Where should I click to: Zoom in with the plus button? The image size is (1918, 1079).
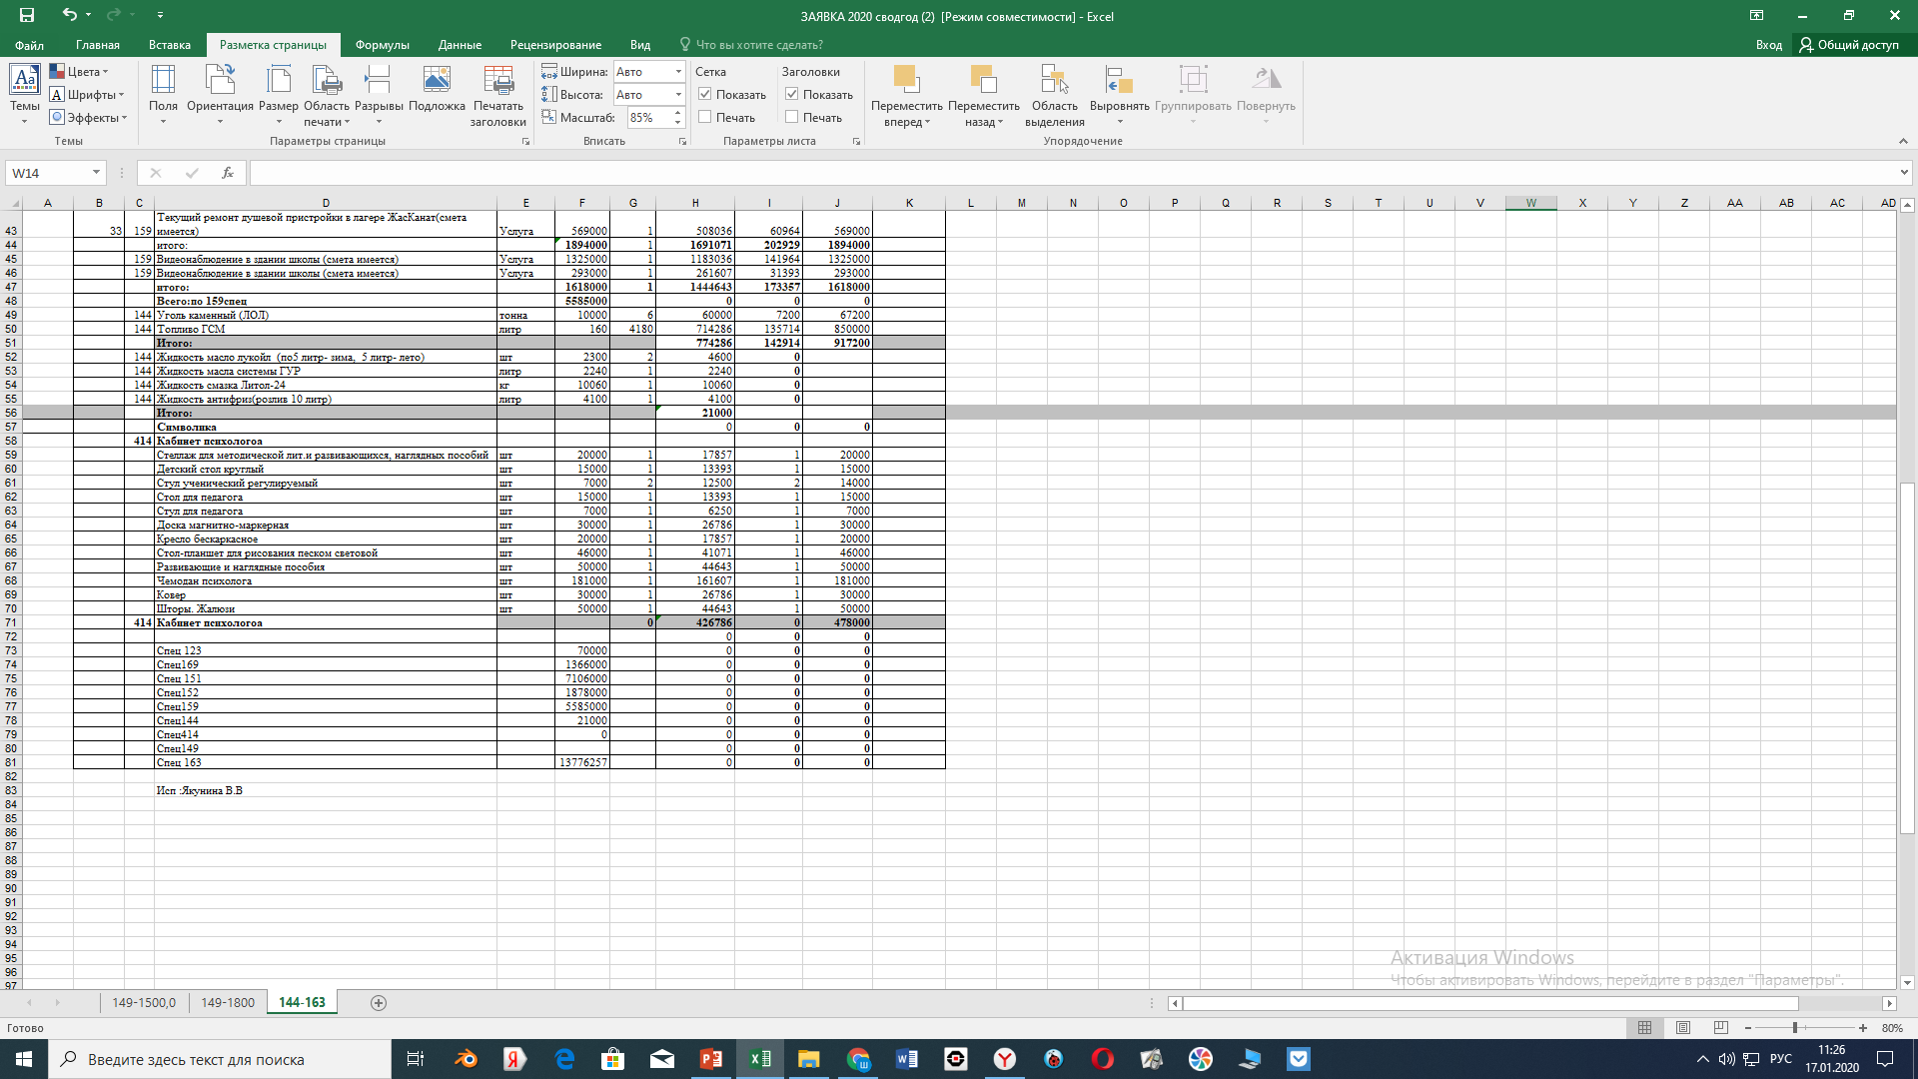pos(1863,1028)
